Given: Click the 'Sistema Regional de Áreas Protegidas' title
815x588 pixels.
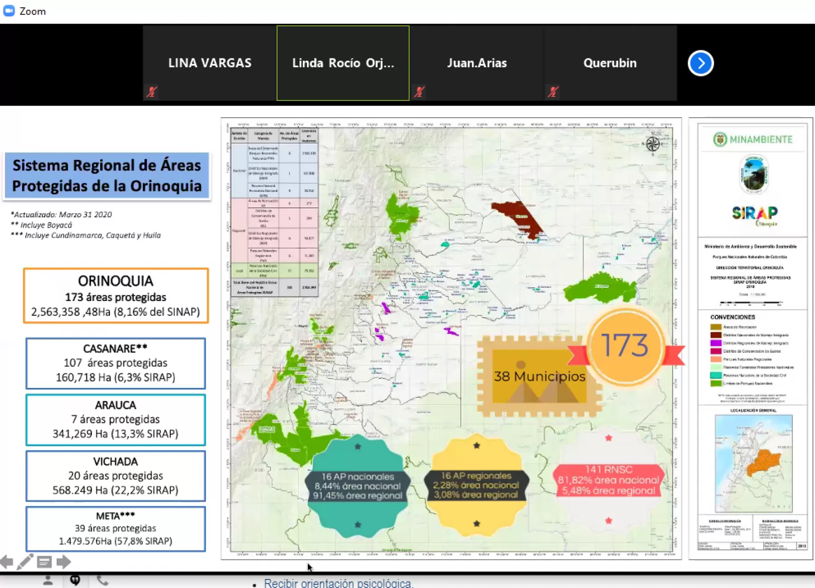Looking at the screenshot, I should coord(107,176).
